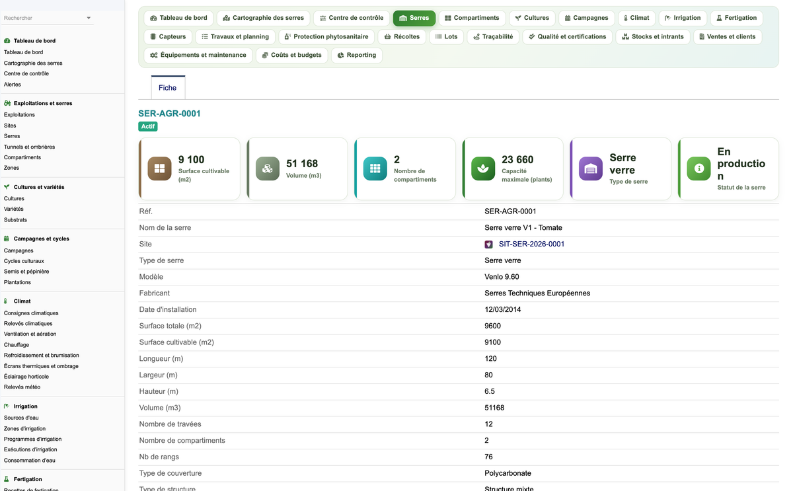The width and height of the screenshot is (793, 491).
Task: Open Reporting navigation button
Action: tap(356, 55)
